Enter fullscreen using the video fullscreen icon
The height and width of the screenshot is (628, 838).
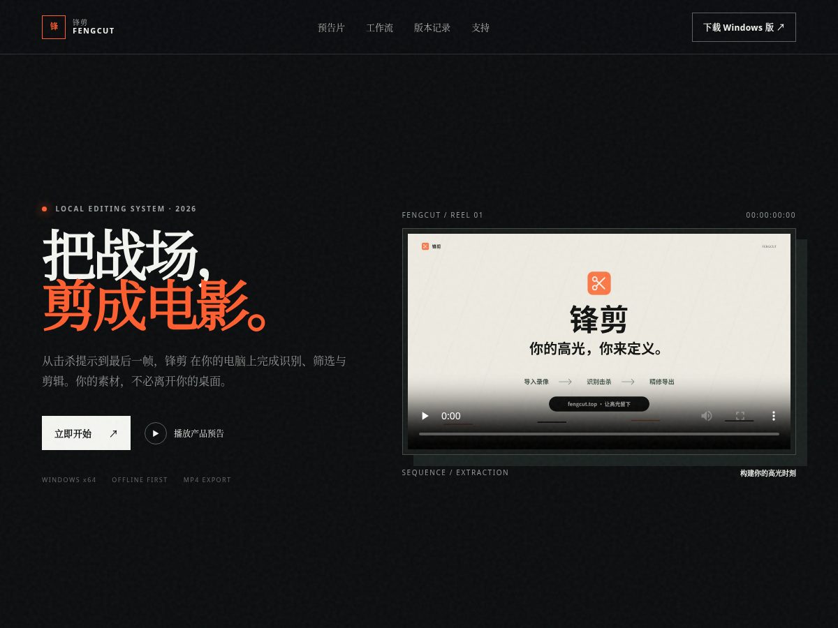coord(740,416)
